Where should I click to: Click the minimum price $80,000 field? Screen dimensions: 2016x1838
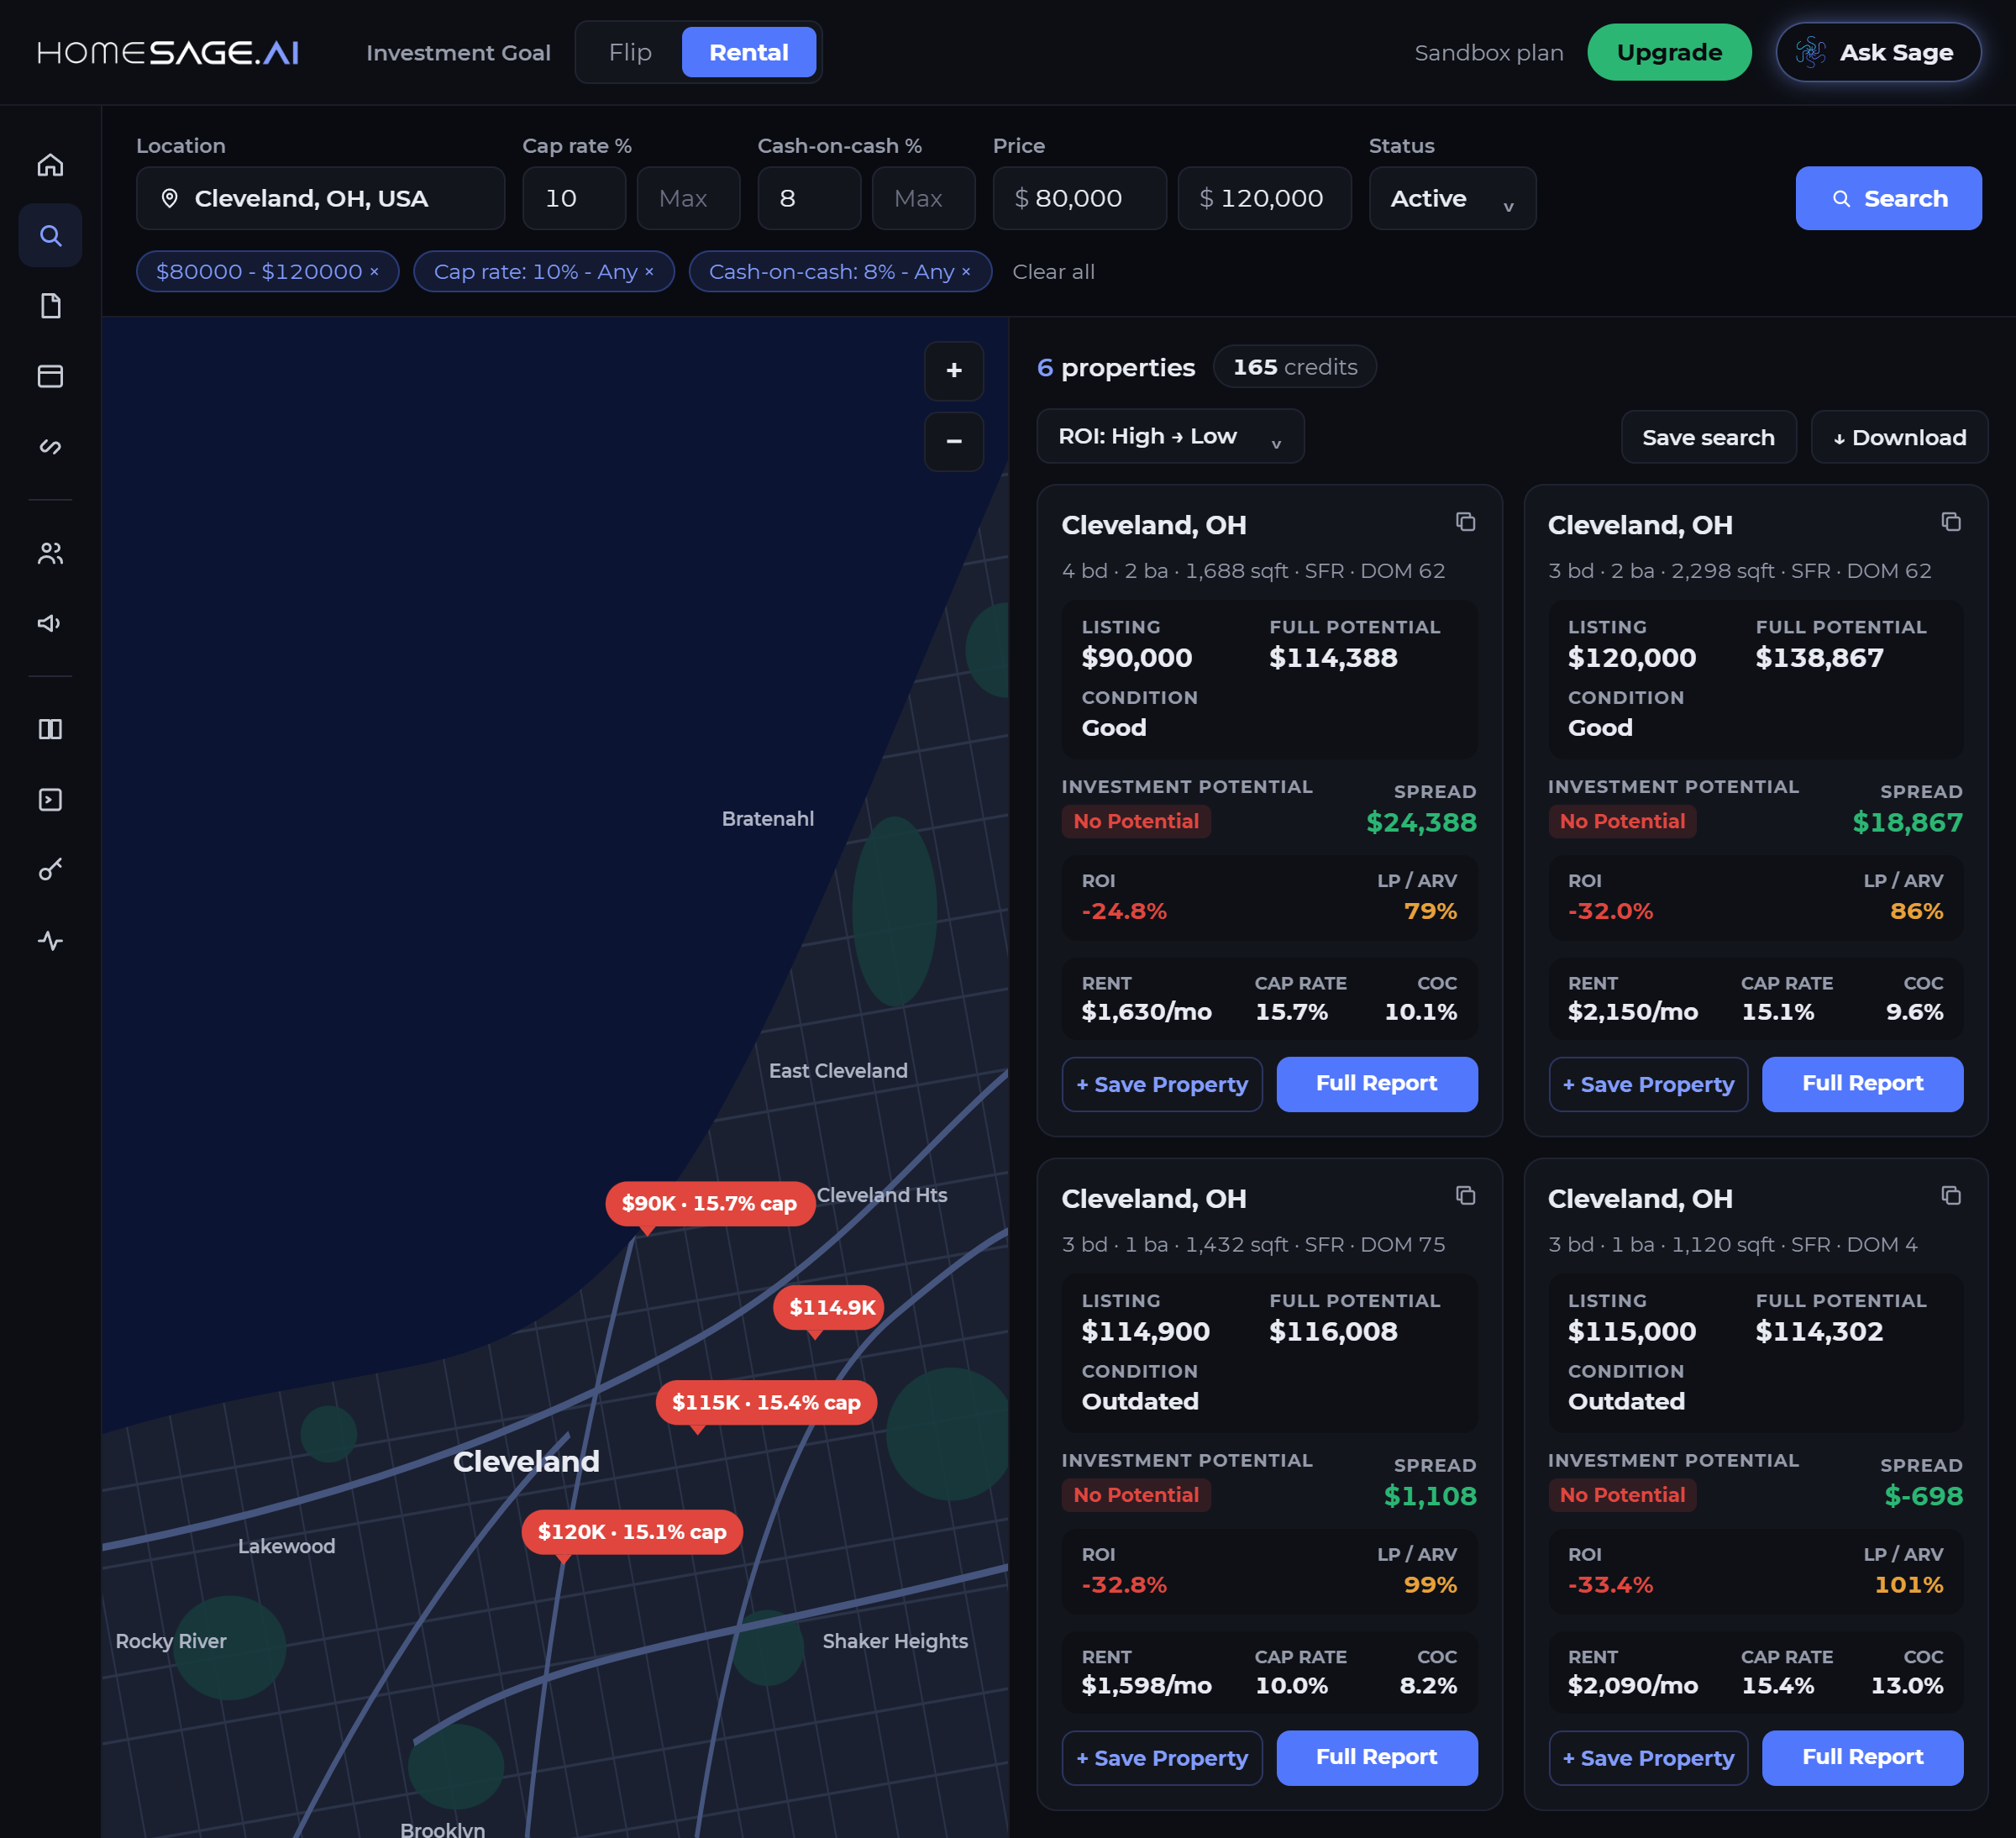pos(1080,198)
